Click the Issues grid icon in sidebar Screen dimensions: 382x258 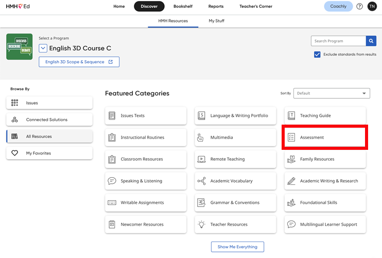(14, 103)
